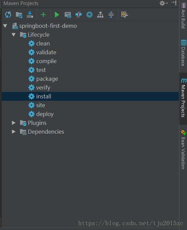Click the gear icon beside install

pos(32,96)
